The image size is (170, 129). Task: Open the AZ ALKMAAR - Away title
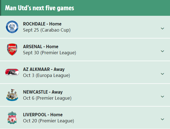click(x=44, y=69)
